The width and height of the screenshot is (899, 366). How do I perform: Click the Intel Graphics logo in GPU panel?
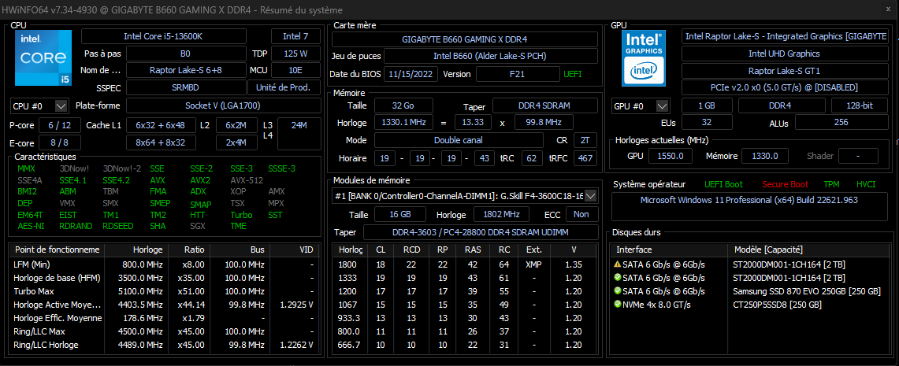[x=644, y=58]
